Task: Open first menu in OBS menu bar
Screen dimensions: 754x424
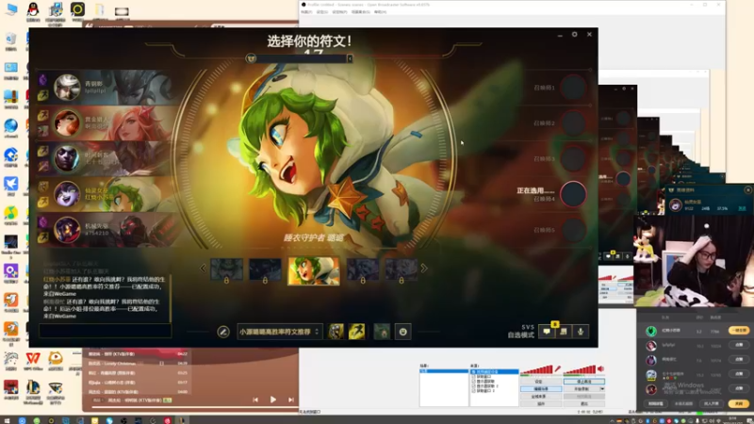Action: (x=306, y=12)
